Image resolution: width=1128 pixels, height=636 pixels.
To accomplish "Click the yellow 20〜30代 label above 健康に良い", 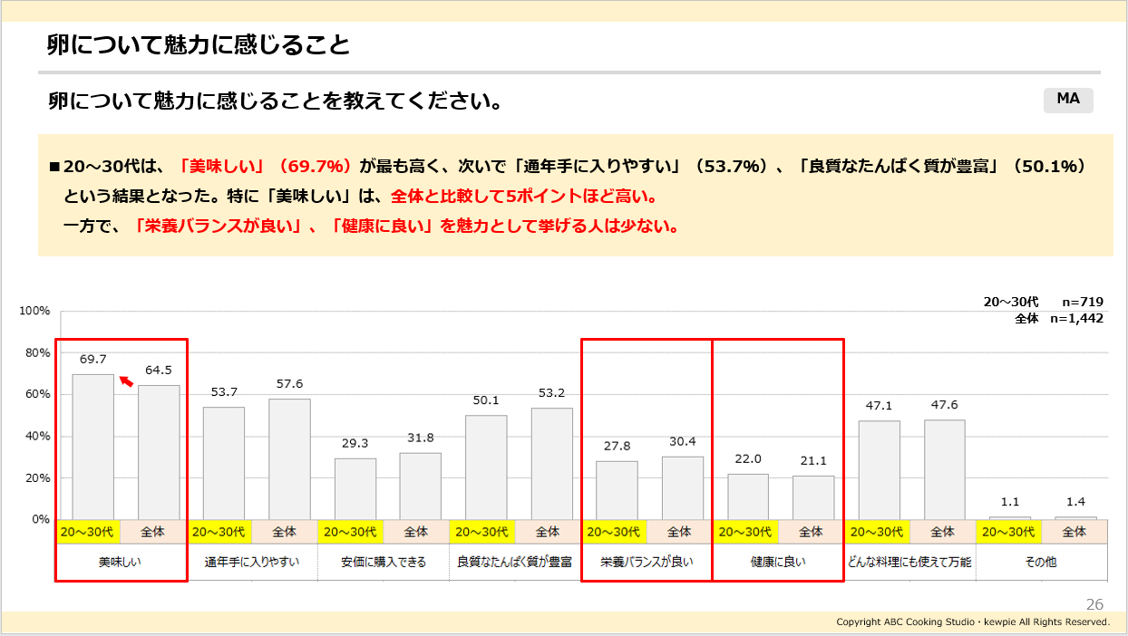I will tap(745, 532).
